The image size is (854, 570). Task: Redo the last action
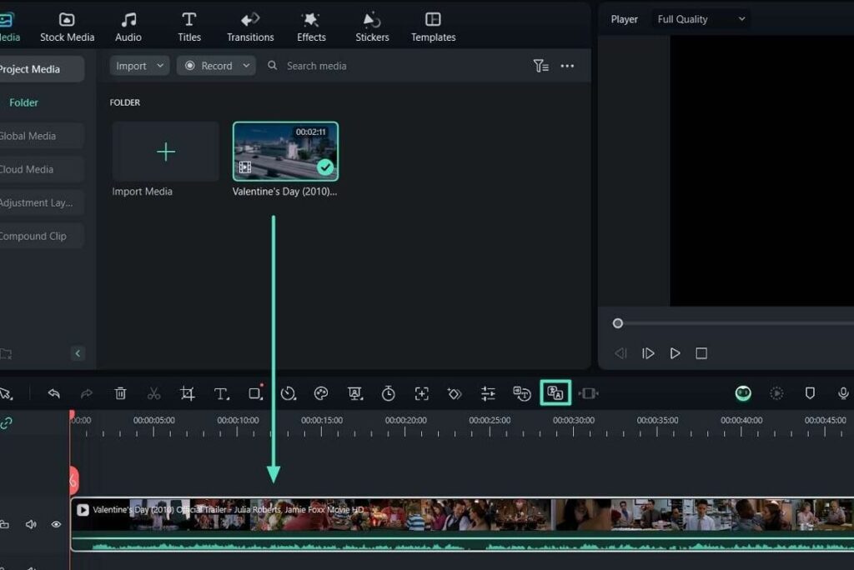coord(87,393)
